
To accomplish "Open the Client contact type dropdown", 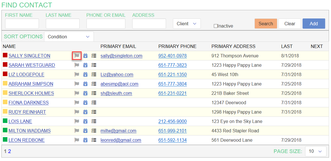I will (x=187, y=24).
